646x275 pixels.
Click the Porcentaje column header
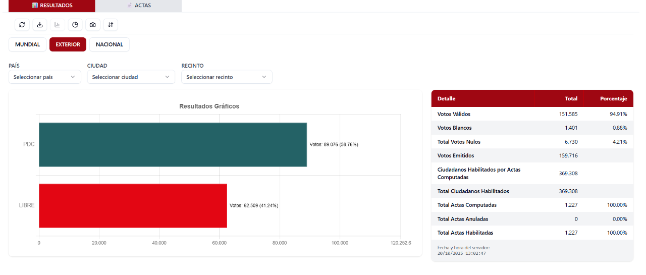613,98
